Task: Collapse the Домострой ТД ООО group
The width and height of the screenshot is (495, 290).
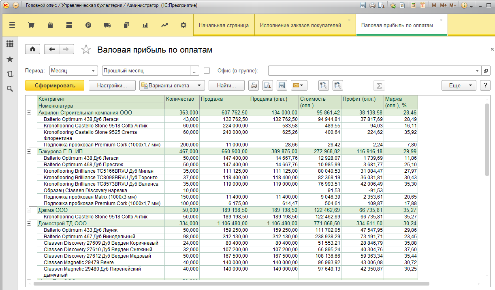Action: [29, 223]
